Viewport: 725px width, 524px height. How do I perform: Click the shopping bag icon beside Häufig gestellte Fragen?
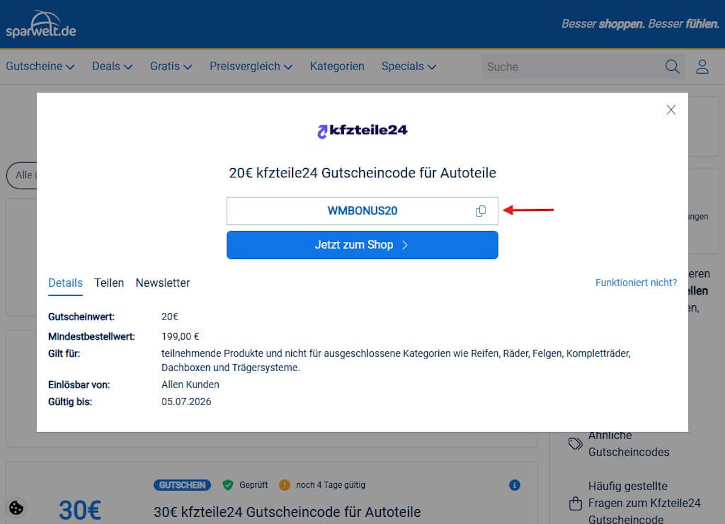(575, 503)
